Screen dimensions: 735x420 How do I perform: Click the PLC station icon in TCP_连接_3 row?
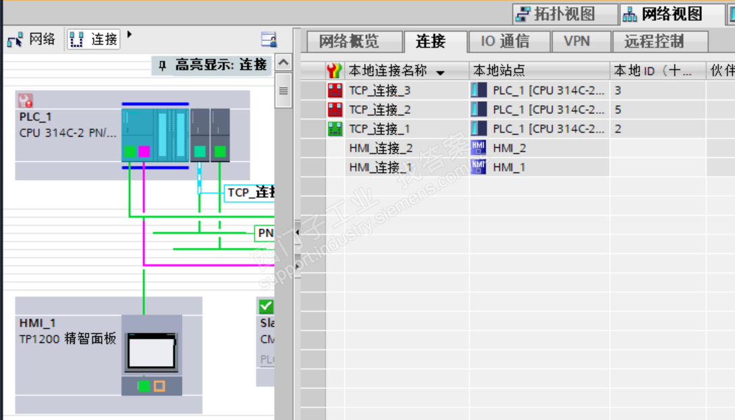[x=479, y=90]
